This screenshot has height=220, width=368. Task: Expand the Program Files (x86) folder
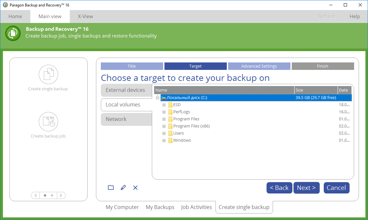click(x=164, y=126)
